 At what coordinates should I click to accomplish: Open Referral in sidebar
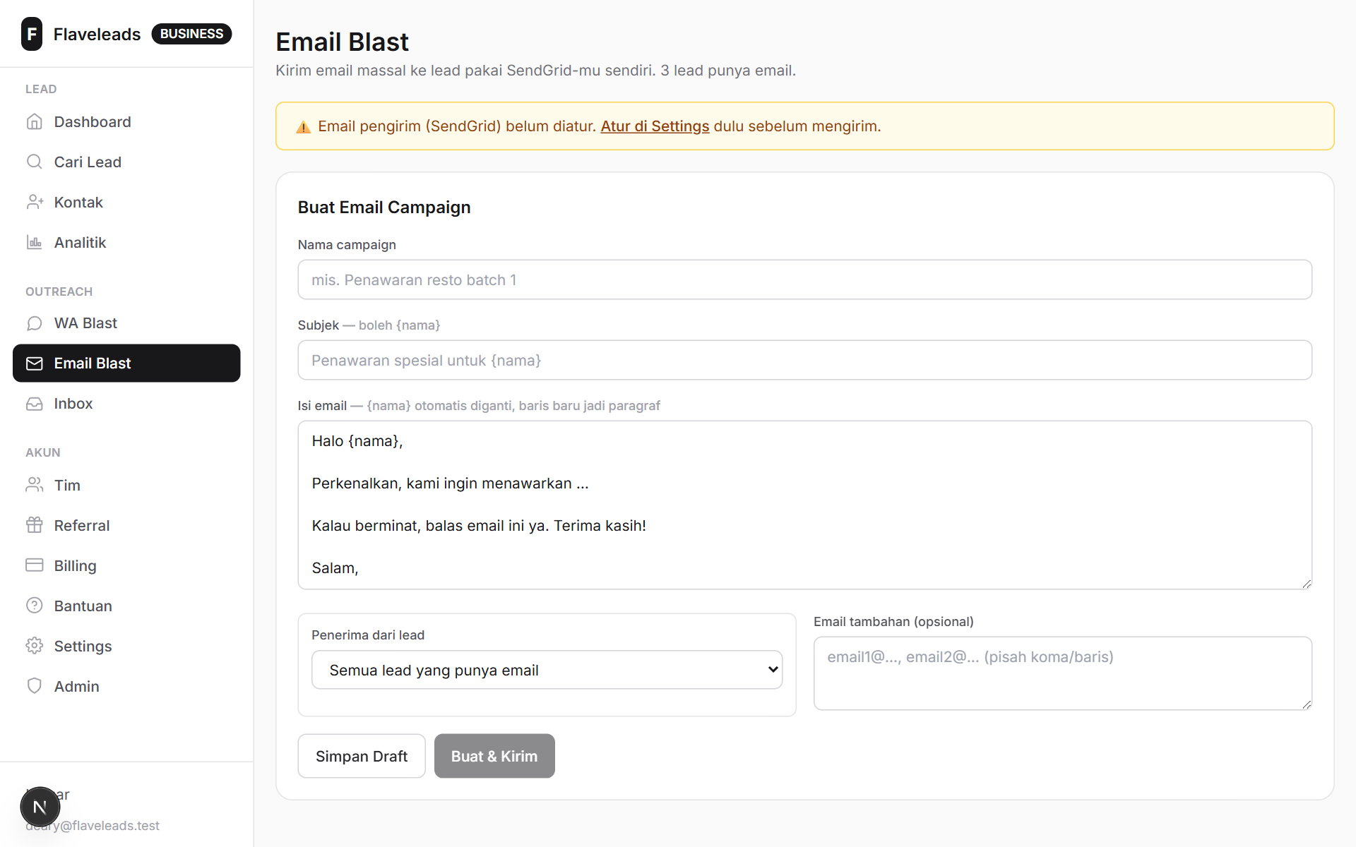click(126, 525)
